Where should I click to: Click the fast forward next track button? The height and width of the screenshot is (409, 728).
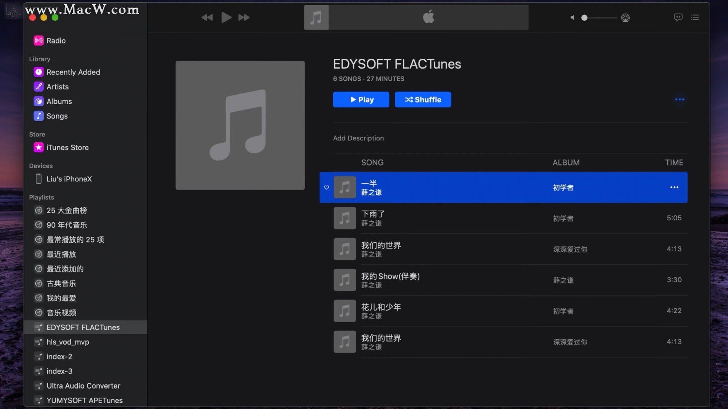tap(244, 17)
